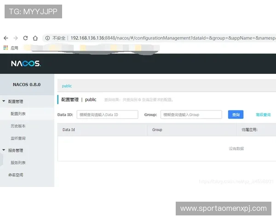Focus the Group search field

pyautogui.click(x=191, y=115)
